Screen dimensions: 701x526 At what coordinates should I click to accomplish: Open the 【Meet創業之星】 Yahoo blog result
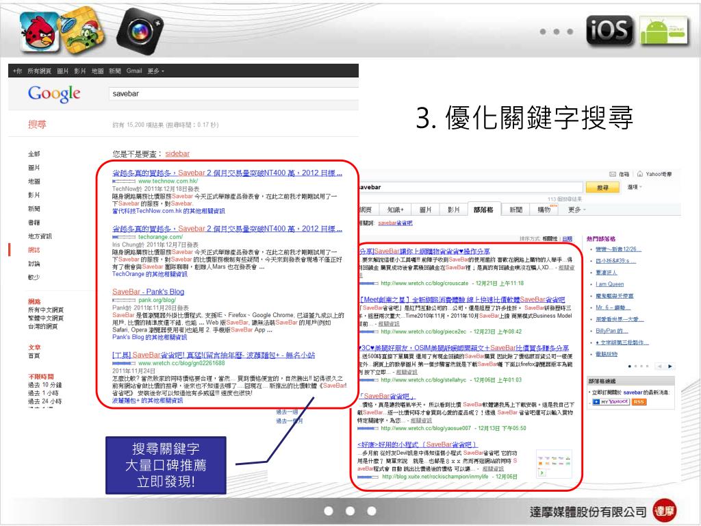(461, 299)
